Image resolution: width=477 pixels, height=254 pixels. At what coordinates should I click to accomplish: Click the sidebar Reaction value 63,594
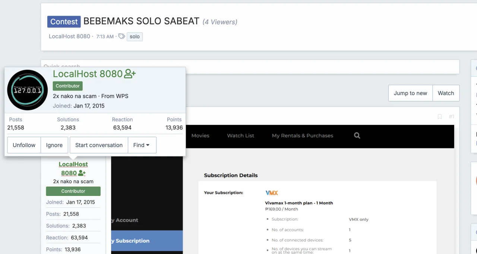(x=79, y=238)
